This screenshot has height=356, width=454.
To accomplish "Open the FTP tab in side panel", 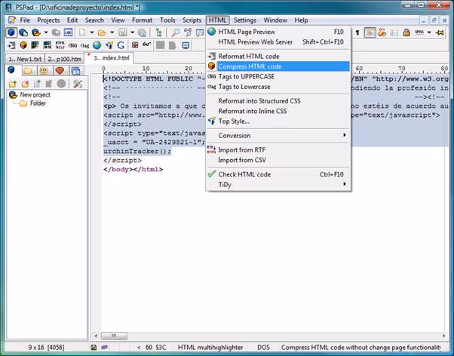I will (x=44, y=70).
